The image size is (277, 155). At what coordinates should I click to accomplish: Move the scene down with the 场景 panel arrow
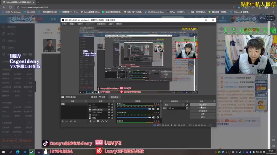tap(75, 121)
